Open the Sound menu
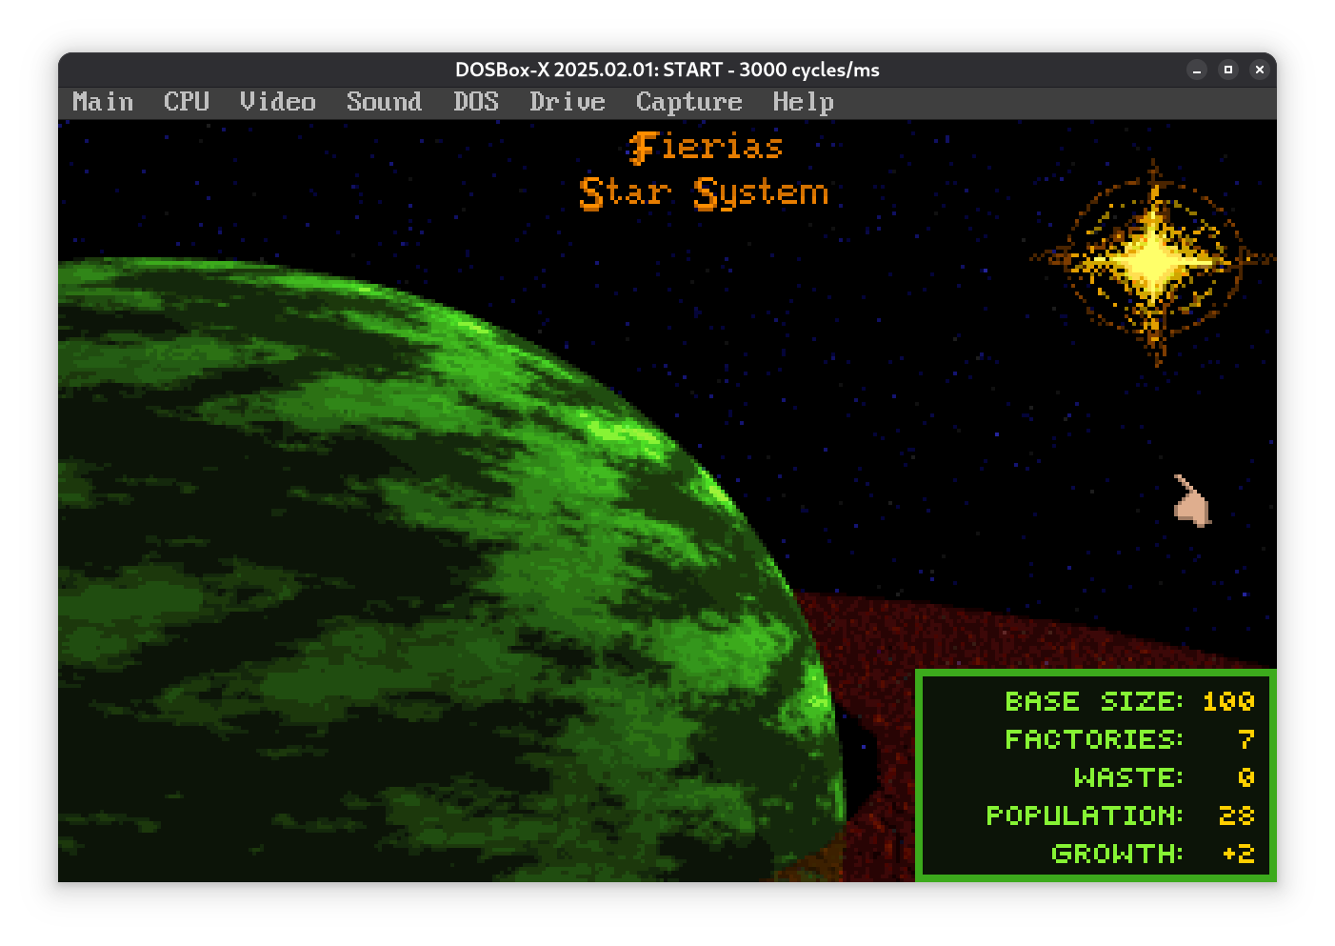 (x=384, y=102)
